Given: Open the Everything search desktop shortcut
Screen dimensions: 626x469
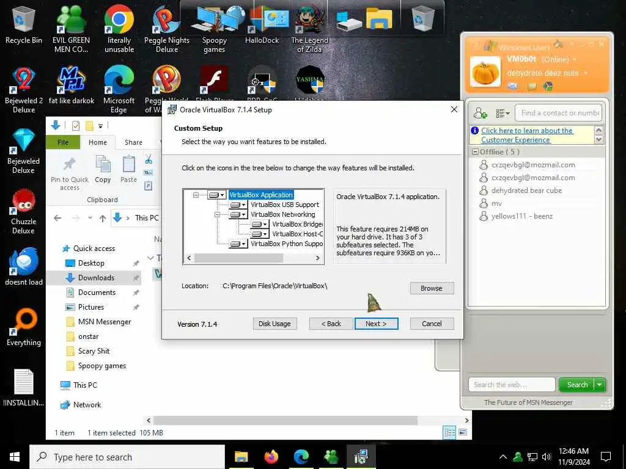Looking at the screenshot, I should pos(24,327).
